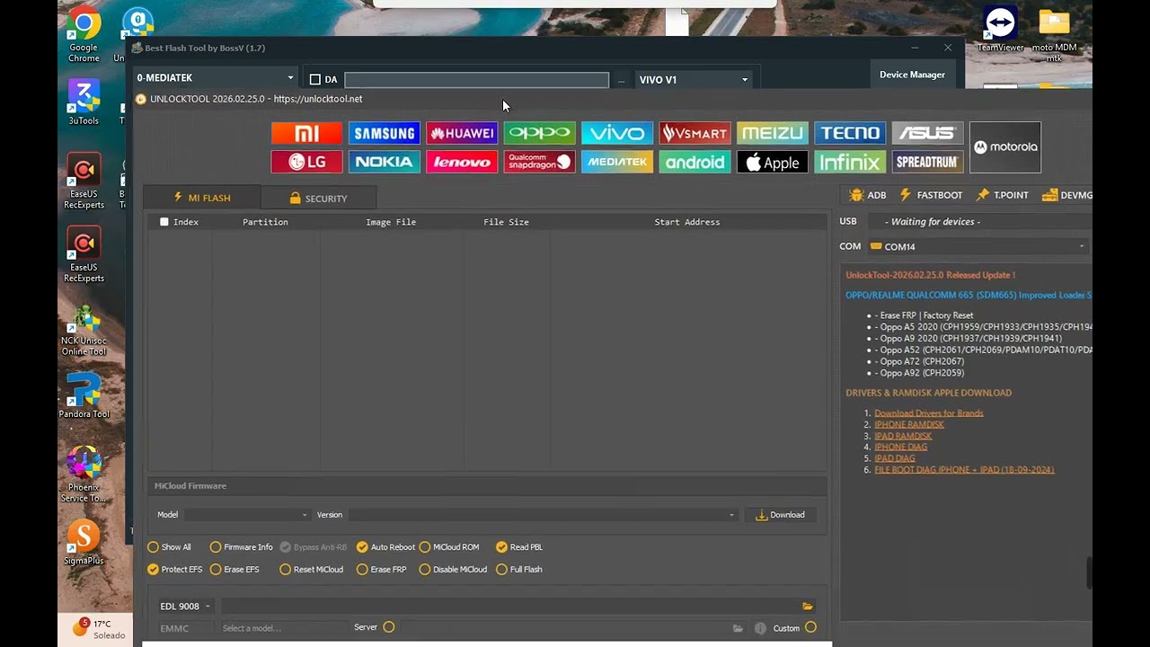Open the DEVMG tab
The image size is (1150, 647).
pyautogui.click(x=1067, y=195)
